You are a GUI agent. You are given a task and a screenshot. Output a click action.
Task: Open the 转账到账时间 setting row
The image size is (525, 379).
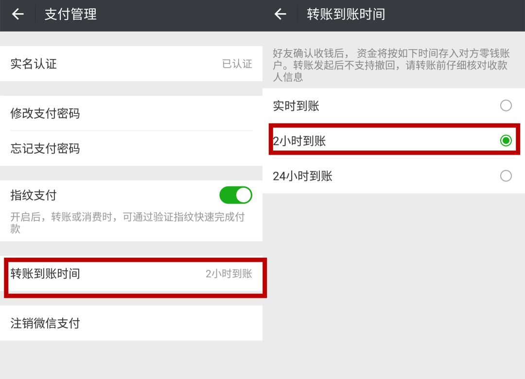click(131, 274)
